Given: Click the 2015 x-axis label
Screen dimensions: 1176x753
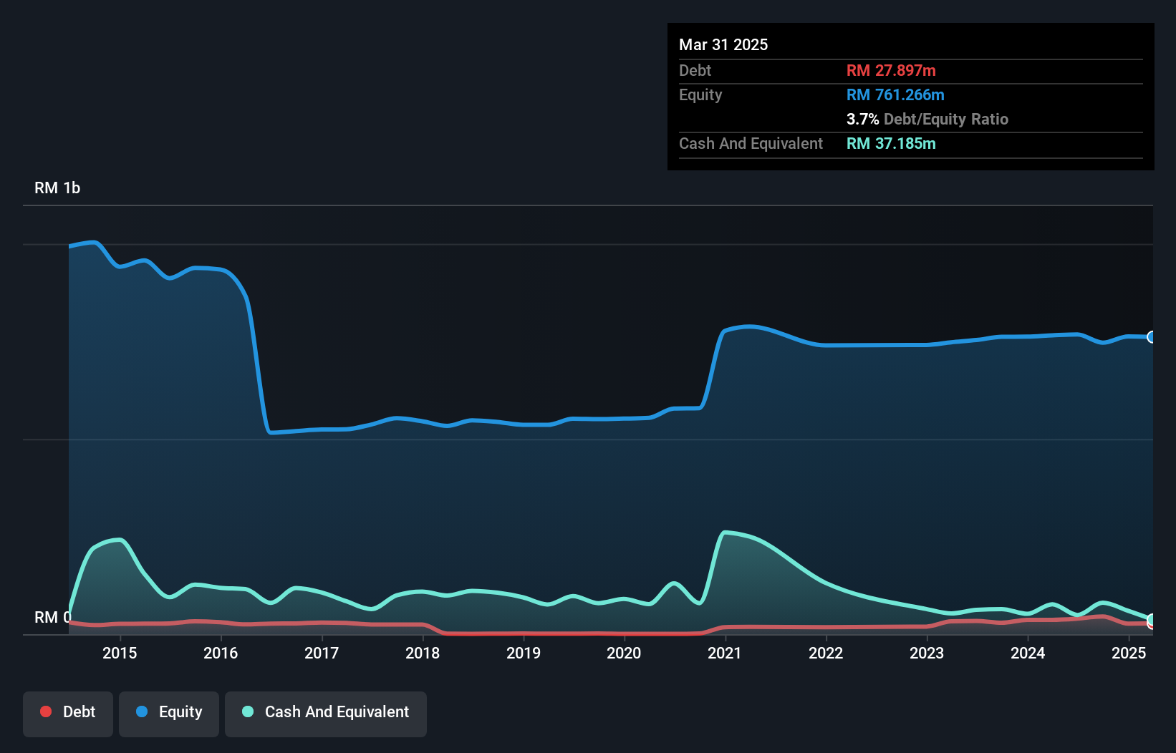Looking at the screenshot, I should click(120, 653).
